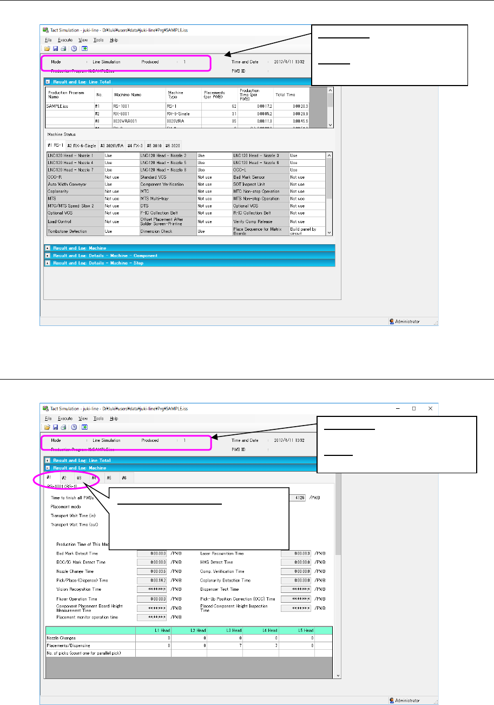Click the 3020VRA001 machine name cell

click(x=139, y=121)
